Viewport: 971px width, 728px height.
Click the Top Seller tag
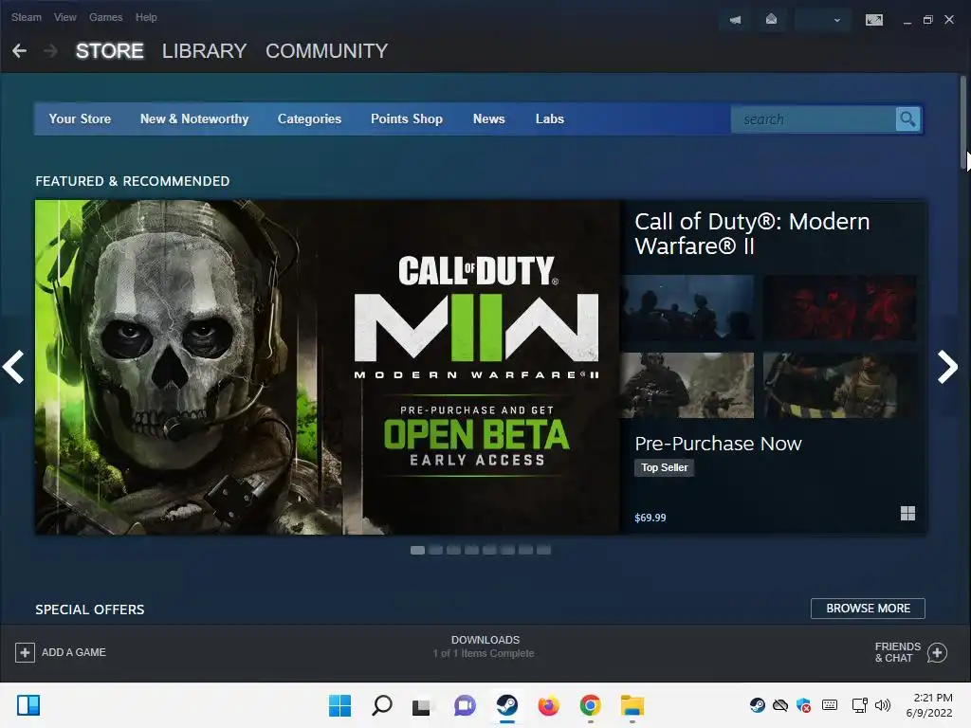[x=665, y=467]
